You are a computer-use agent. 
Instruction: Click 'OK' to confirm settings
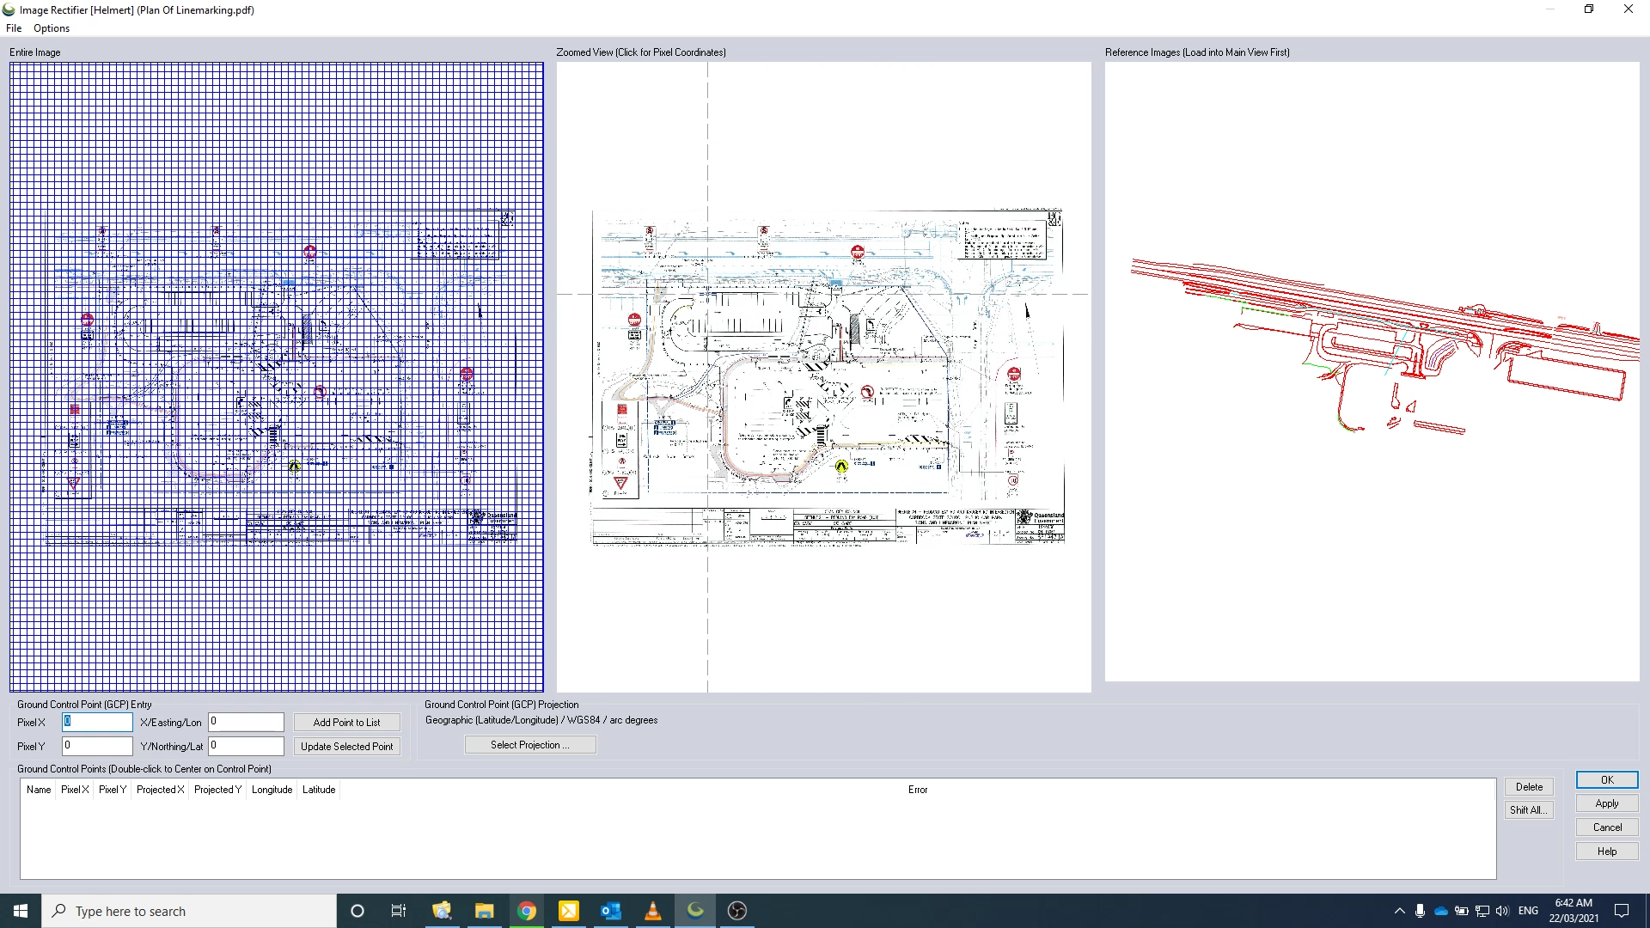click(1607, 779)
